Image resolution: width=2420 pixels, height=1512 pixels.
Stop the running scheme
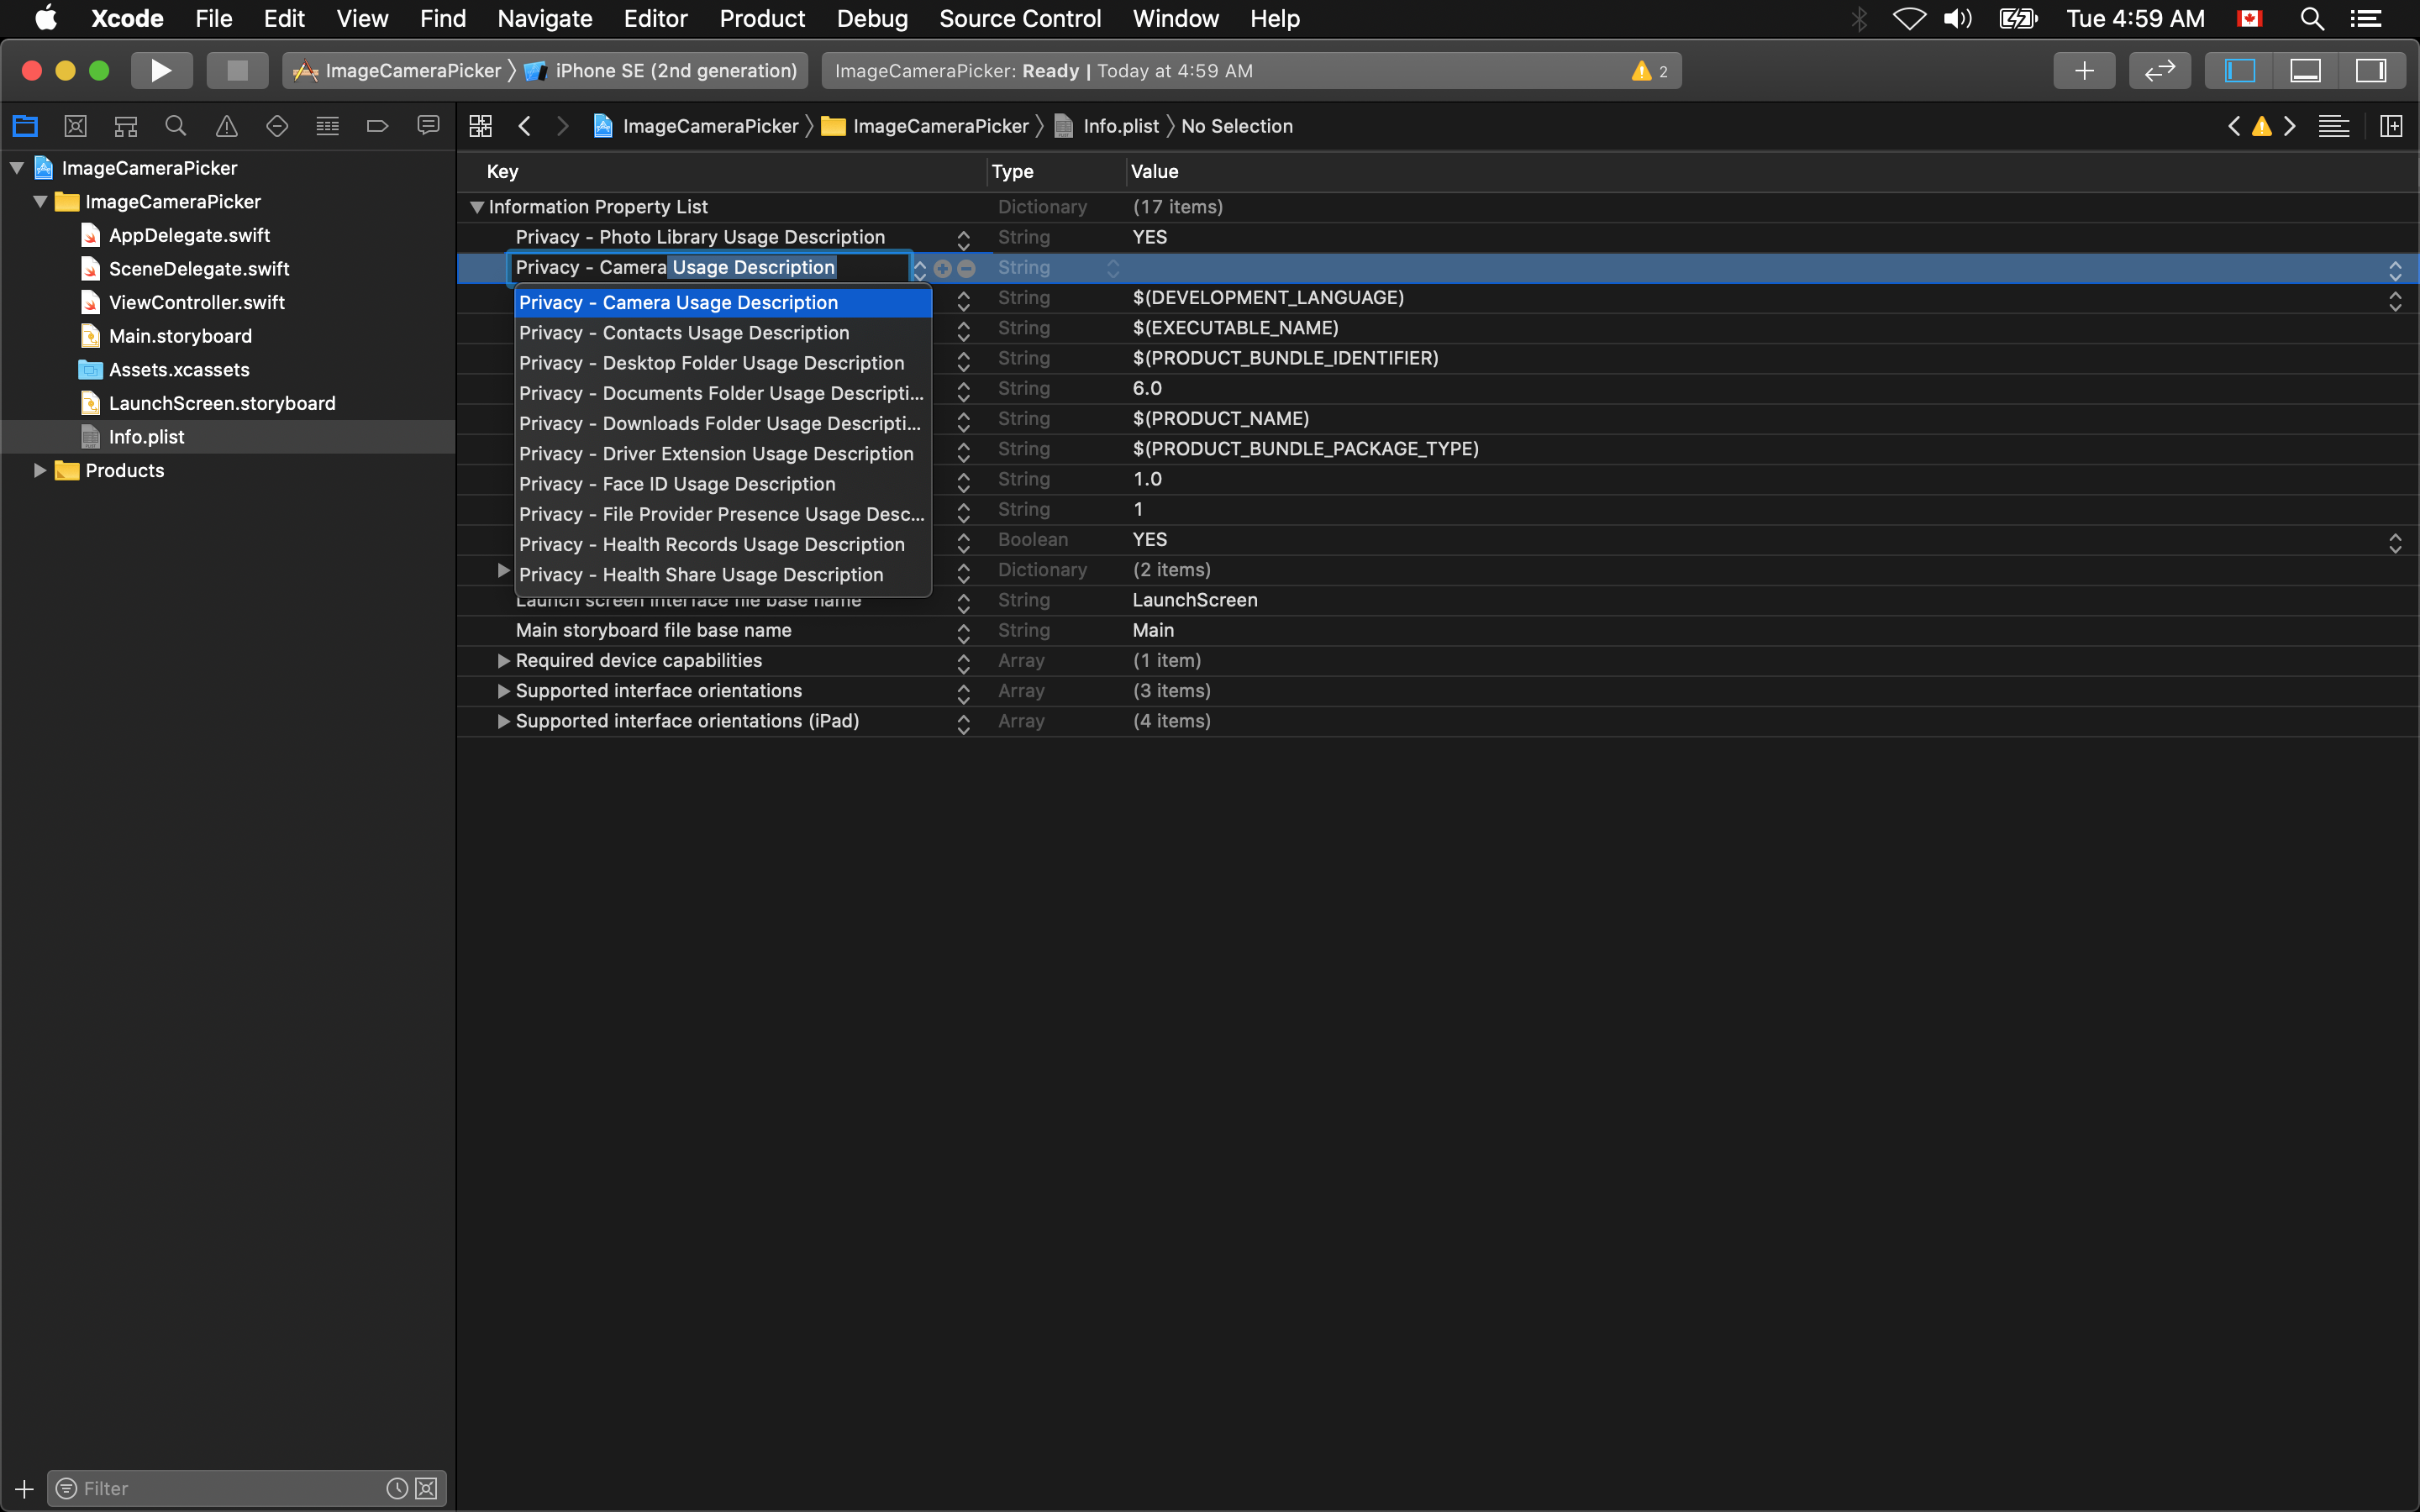point(237,71)
